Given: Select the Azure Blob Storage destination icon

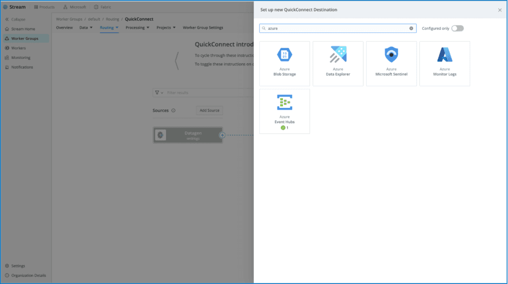Looking at the screenshot, I should 285,55.
